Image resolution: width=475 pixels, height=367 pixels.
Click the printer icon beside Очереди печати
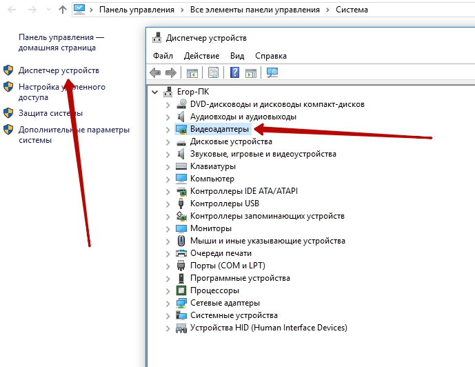click(x=181, y=253)
